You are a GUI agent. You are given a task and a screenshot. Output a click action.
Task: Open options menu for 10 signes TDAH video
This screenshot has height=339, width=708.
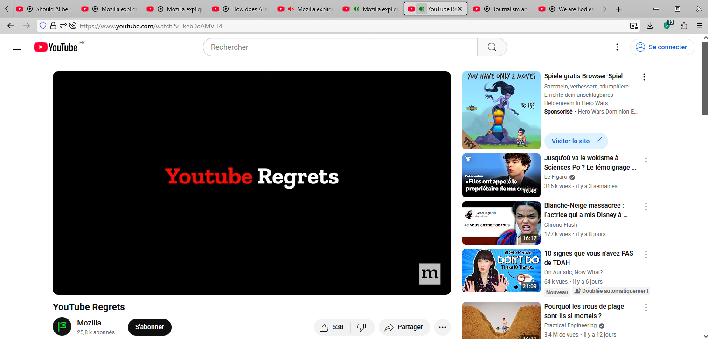[646, 254]
